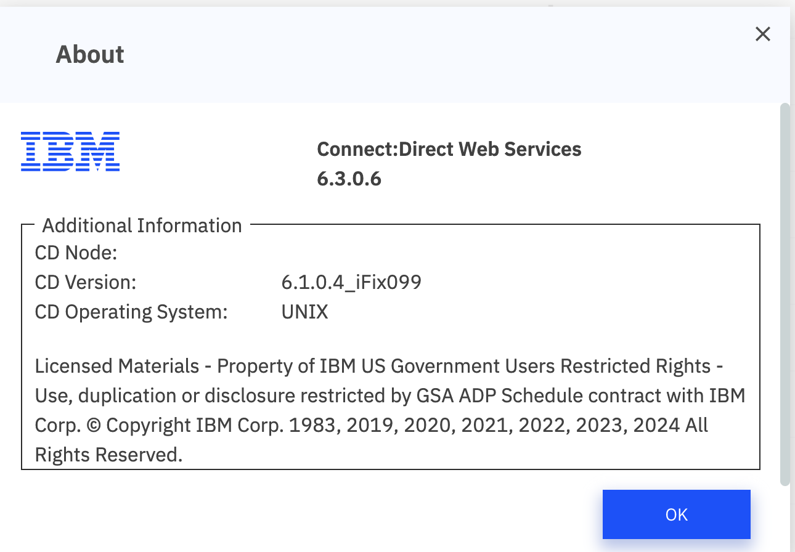Click the Additional Information group label
The height and width of the screenshot is (552, 795).
pyautogui.click(x=142, y=225)
